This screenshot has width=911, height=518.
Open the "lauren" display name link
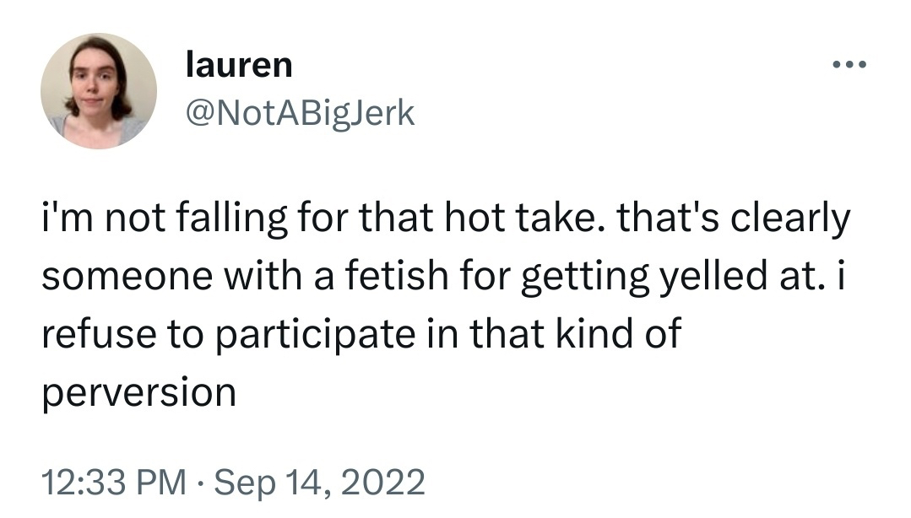click(x=239, y=65)
